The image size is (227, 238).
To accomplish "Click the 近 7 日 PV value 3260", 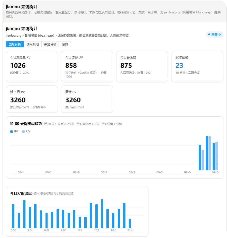I will tap(18, 100).
